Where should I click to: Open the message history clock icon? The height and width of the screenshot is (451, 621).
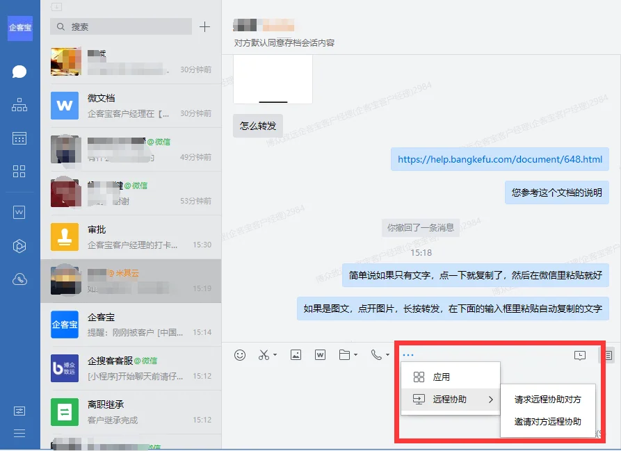[580, 355]
